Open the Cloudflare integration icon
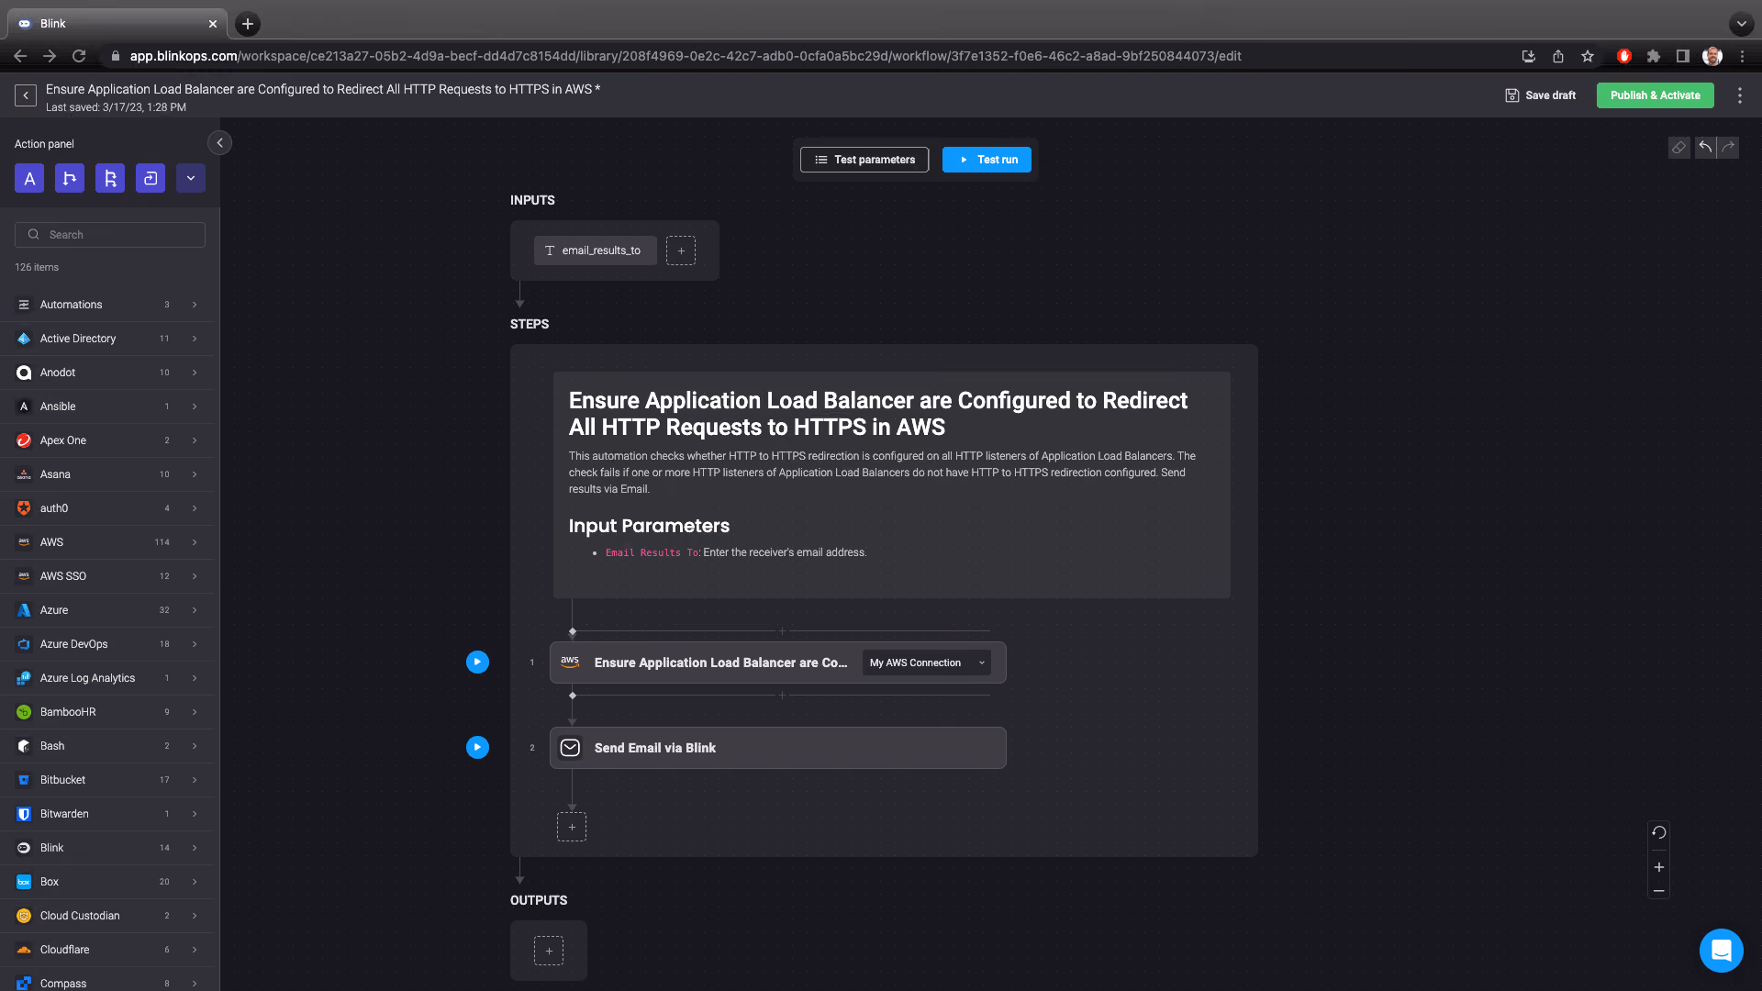Screen dimensions: 1762x991 [24, 950]
